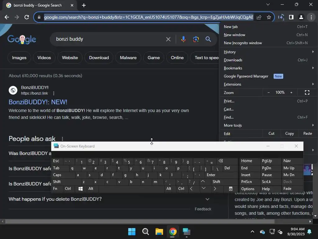Expand the Extensions submenu
Screen dimensions: 318x239
click(269, 84)
